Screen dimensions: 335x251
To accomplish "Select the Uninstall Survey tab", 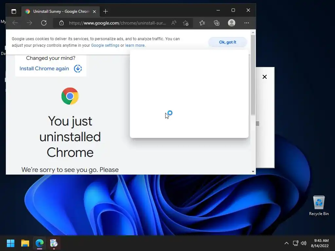I will coord(61,11).
